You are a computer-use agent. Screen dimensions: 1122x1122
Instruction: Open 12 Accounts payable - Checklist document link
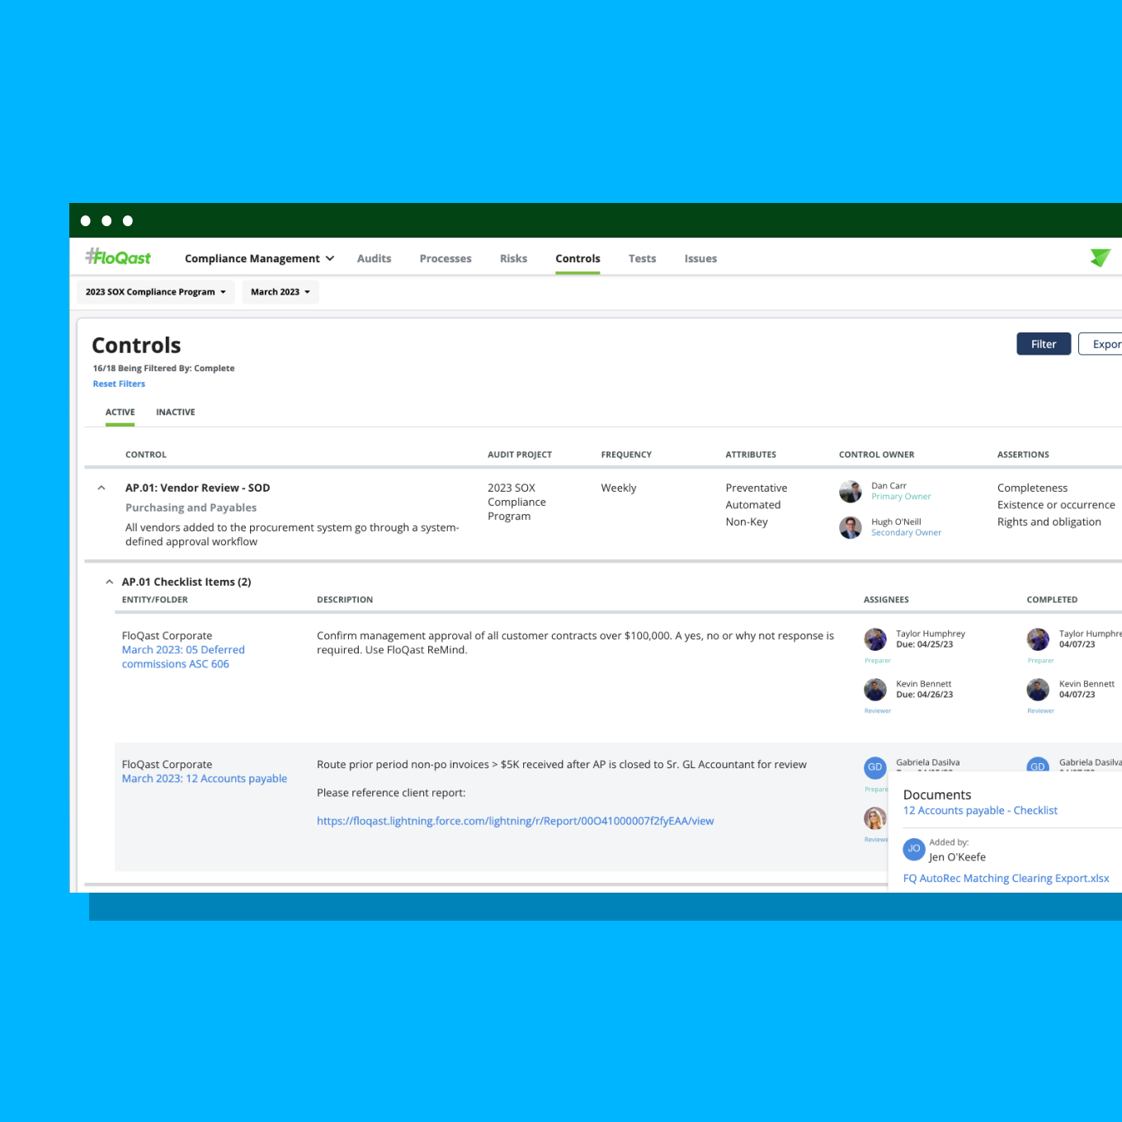tap(980, 811)
